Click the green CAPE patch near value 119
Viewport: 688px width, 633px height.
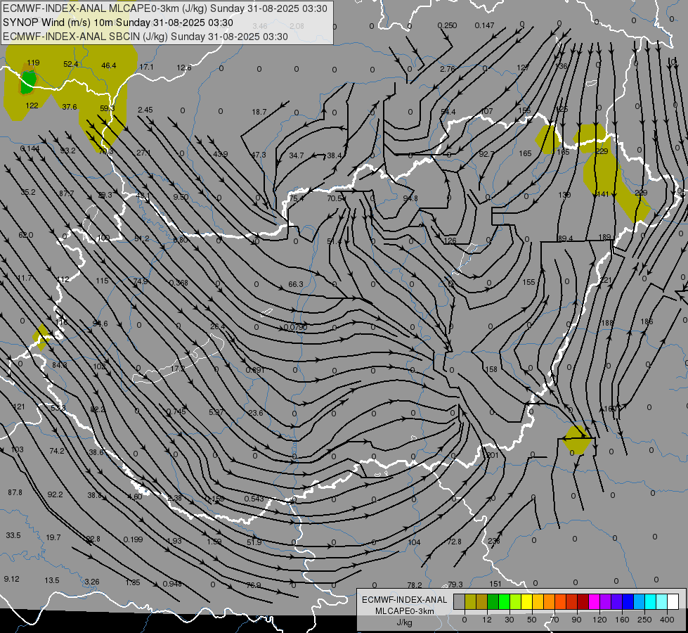[x=27, y=82]
